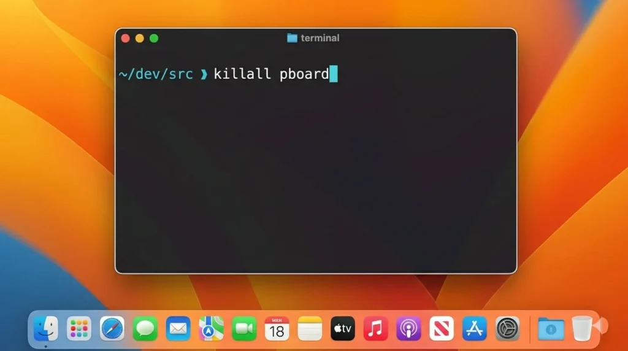Image resolution: width=628 pixels, height=351 pixels.
Task: Click the cyan terminal cursor block
Action: [334, 74]
